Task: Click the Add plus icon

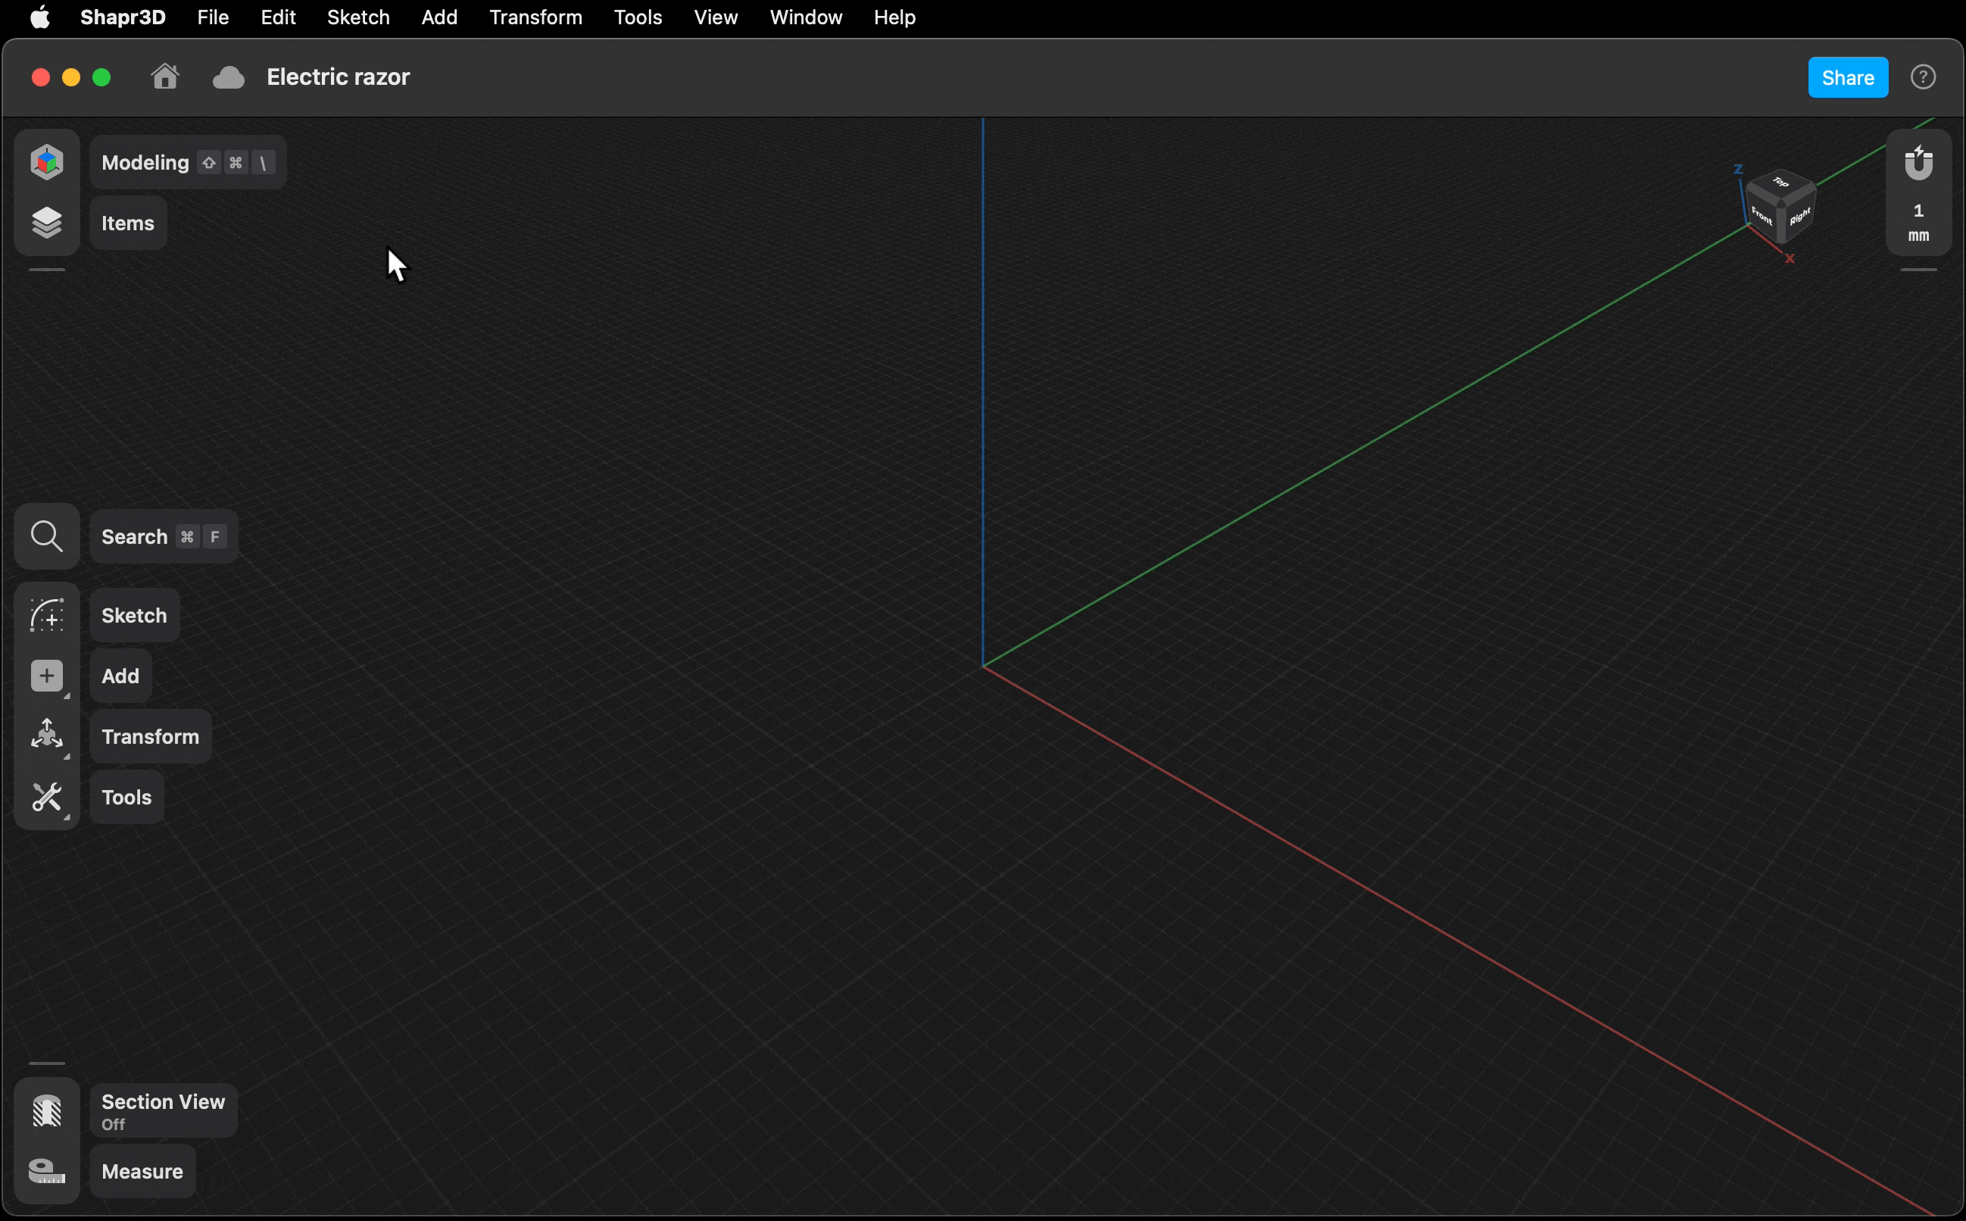Action: (x=47, y=676)
